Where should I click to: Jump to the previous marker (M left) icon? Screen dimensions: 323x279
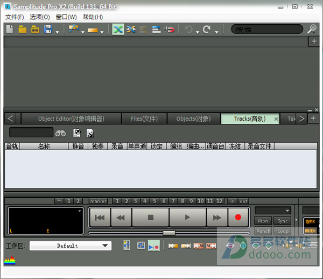(198, 246)
